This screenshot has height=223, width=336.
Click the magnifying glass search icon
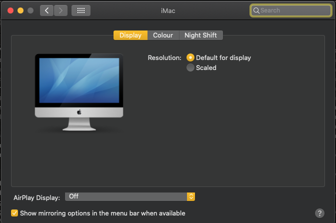coord(256,10)
